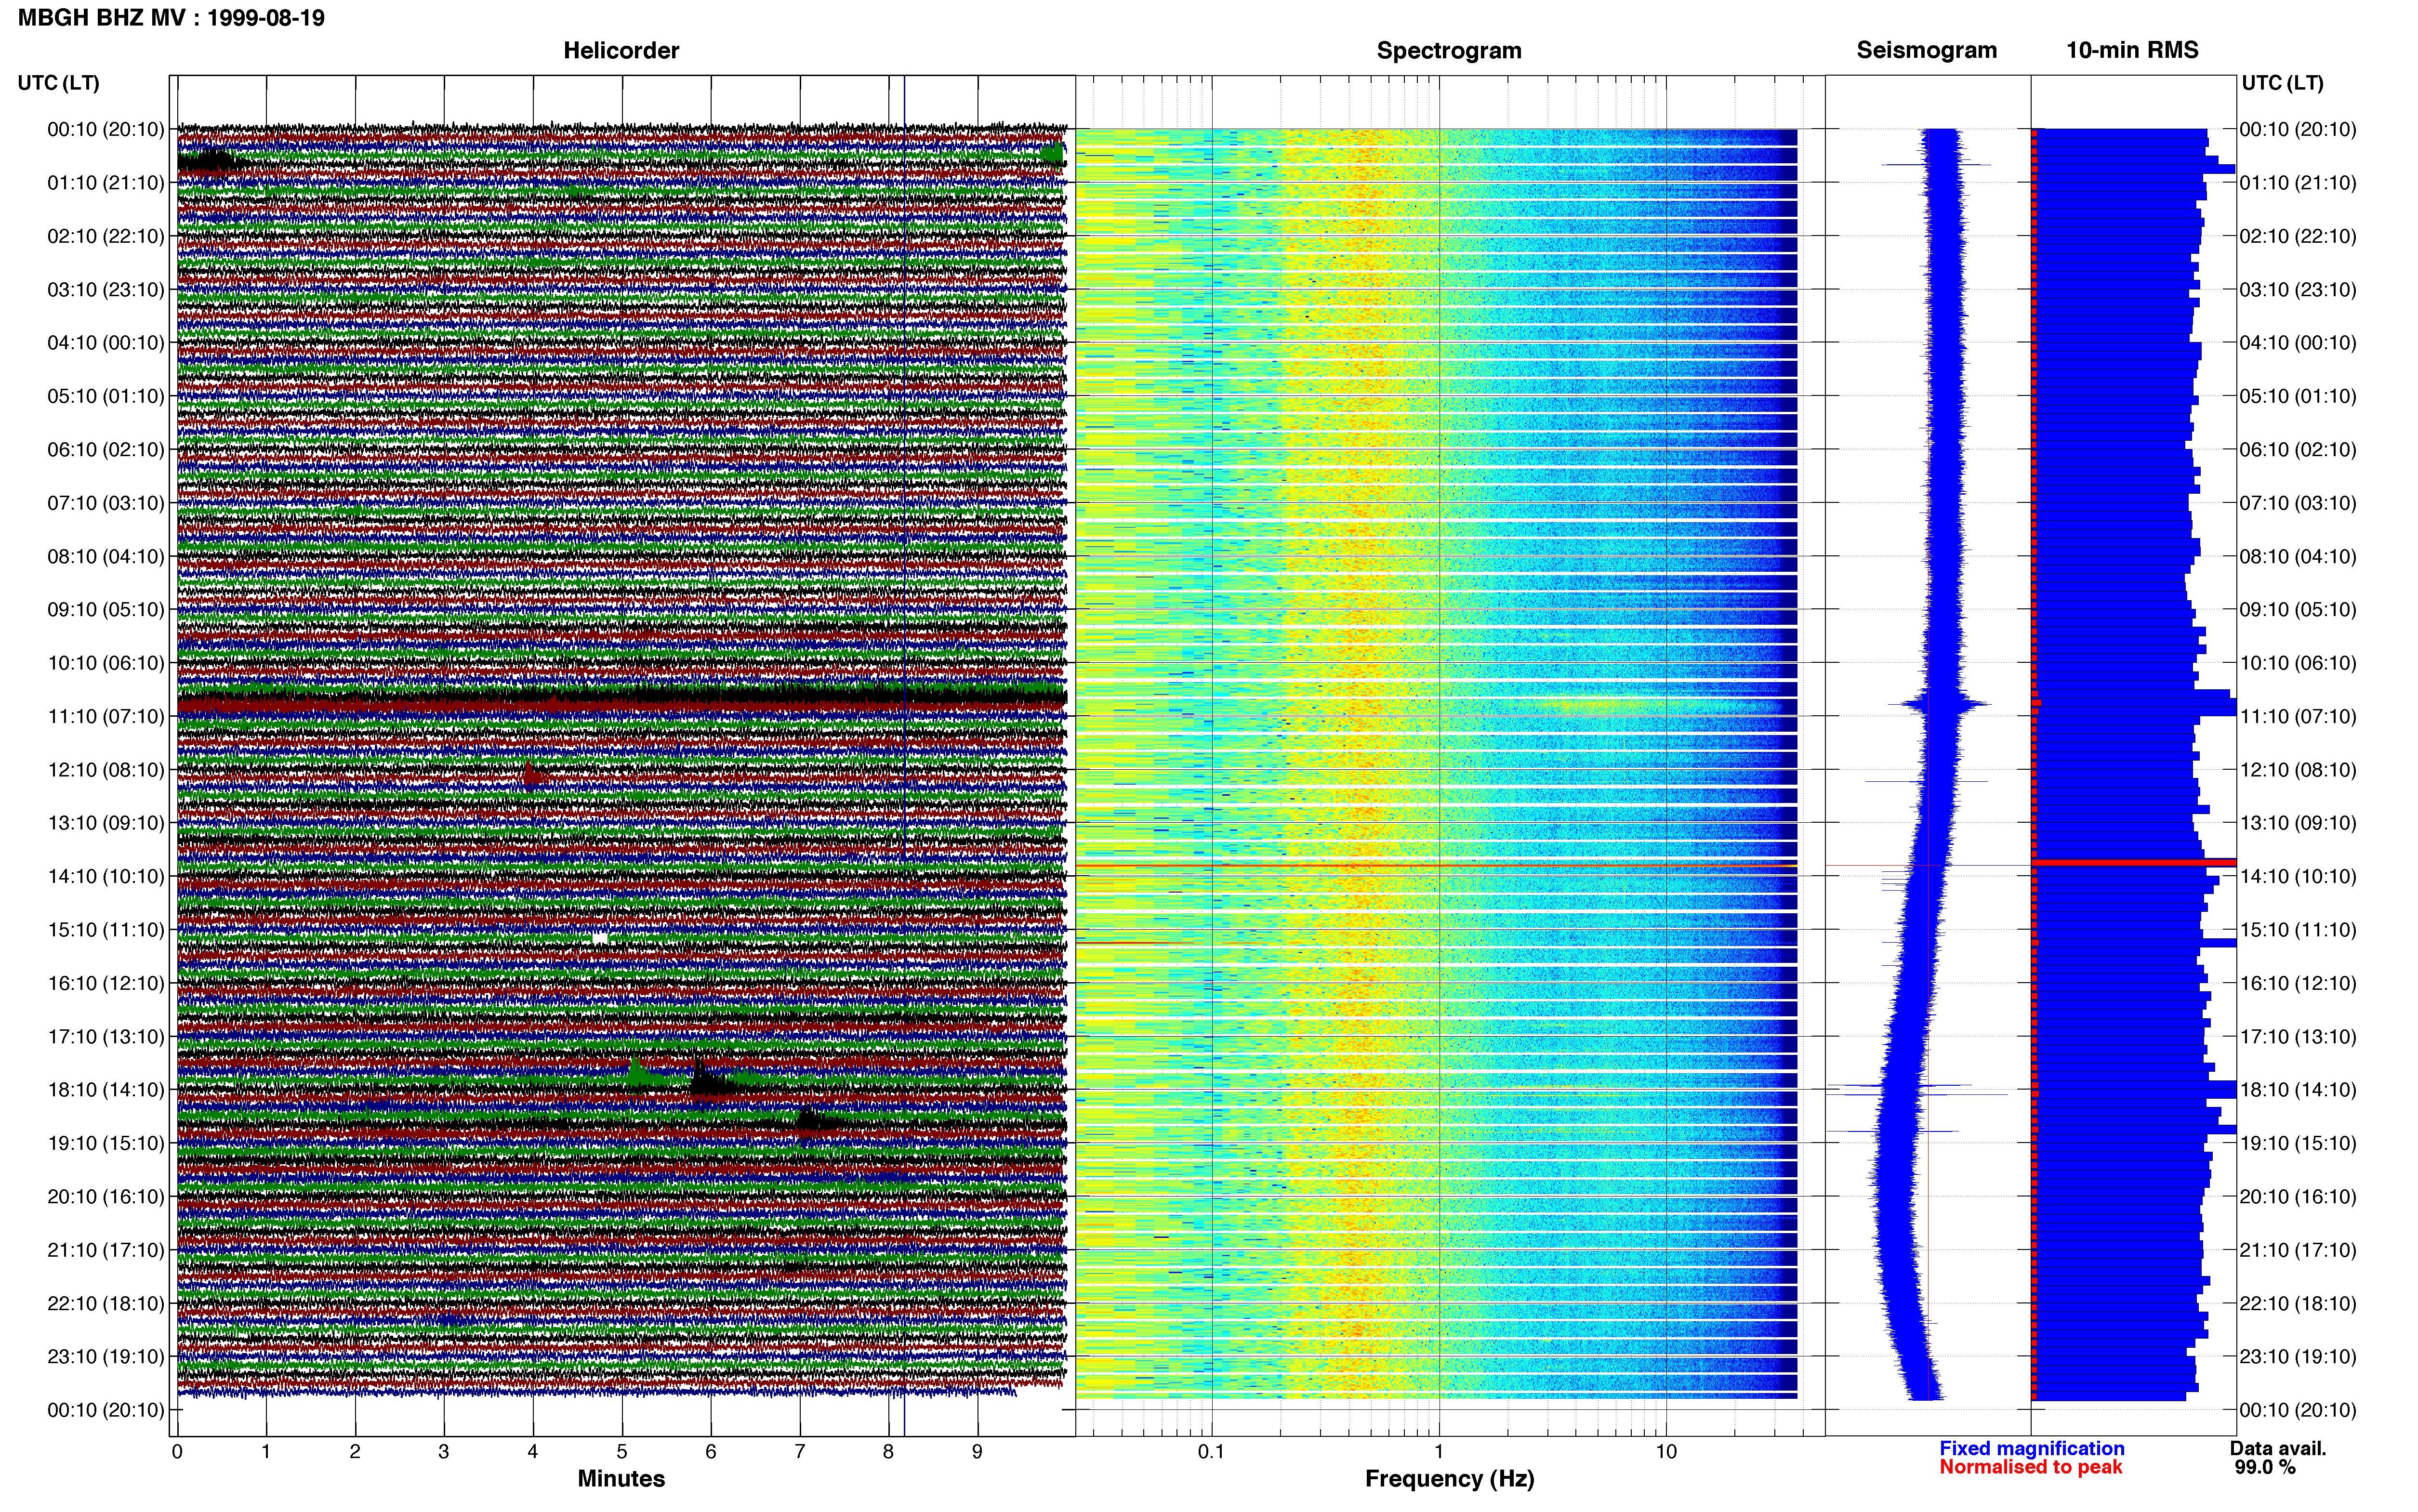Screen dimensions: 2418x1512
Task: Click left time label '01:10 (21:10)'
Action: tap(106, 183)
